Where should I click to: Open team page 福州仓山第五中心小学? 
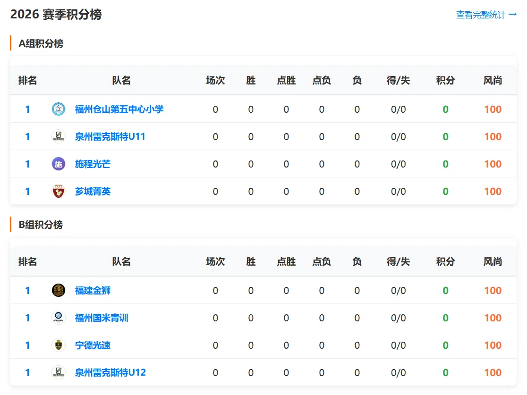coord(119,109)
